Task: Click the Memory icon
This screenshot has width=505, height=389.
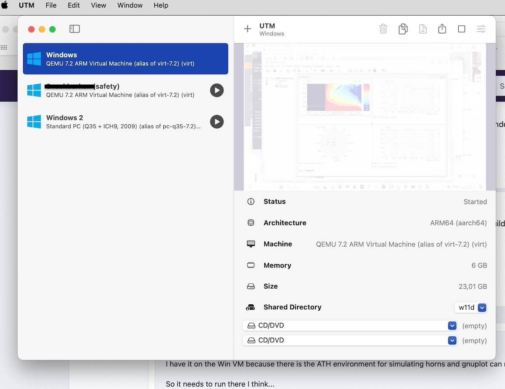Action: 251,266
